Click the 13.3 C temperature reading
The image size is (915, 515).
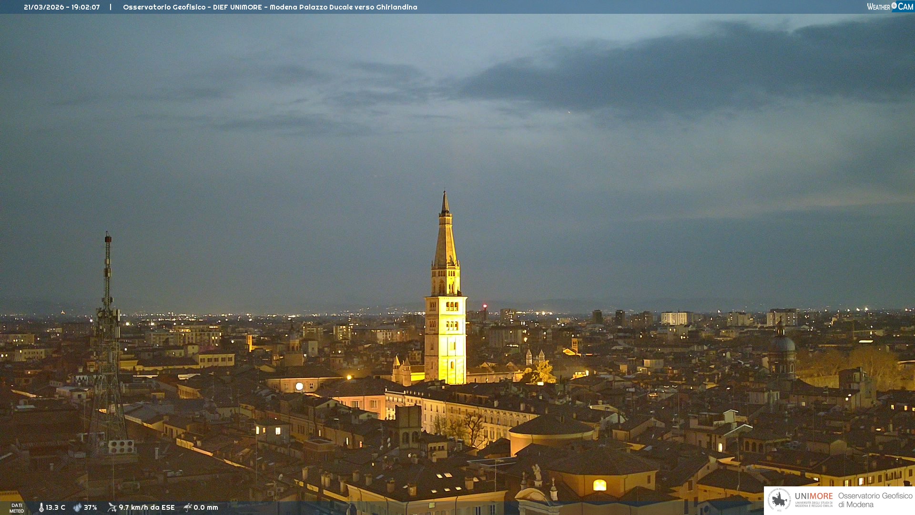[x=56, y=508]
